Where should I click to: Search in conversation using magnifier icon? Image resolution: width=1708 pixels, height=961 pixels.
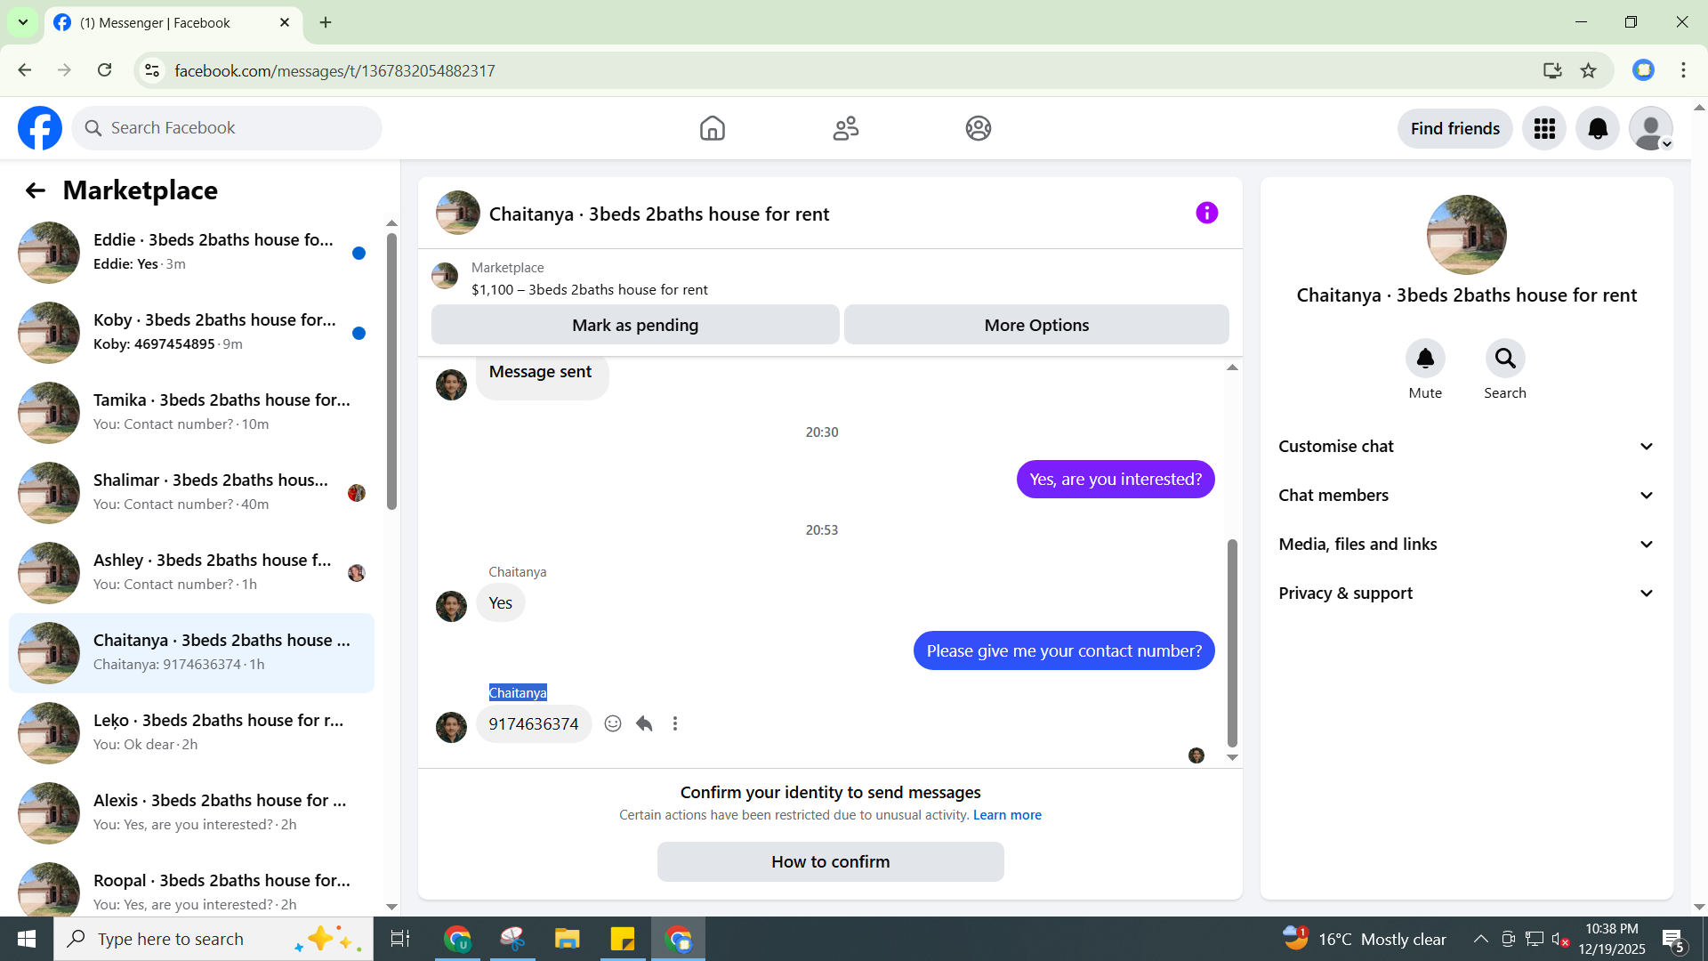[1504, 359]
